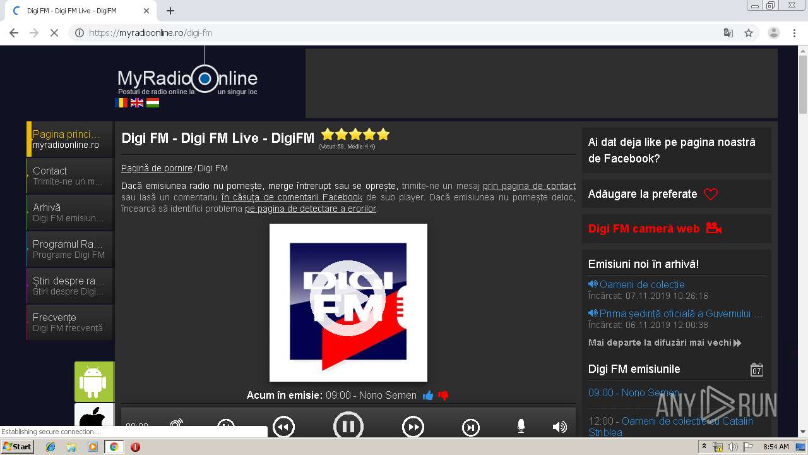Open the Arhivă sidebar item

pos(70,212)
